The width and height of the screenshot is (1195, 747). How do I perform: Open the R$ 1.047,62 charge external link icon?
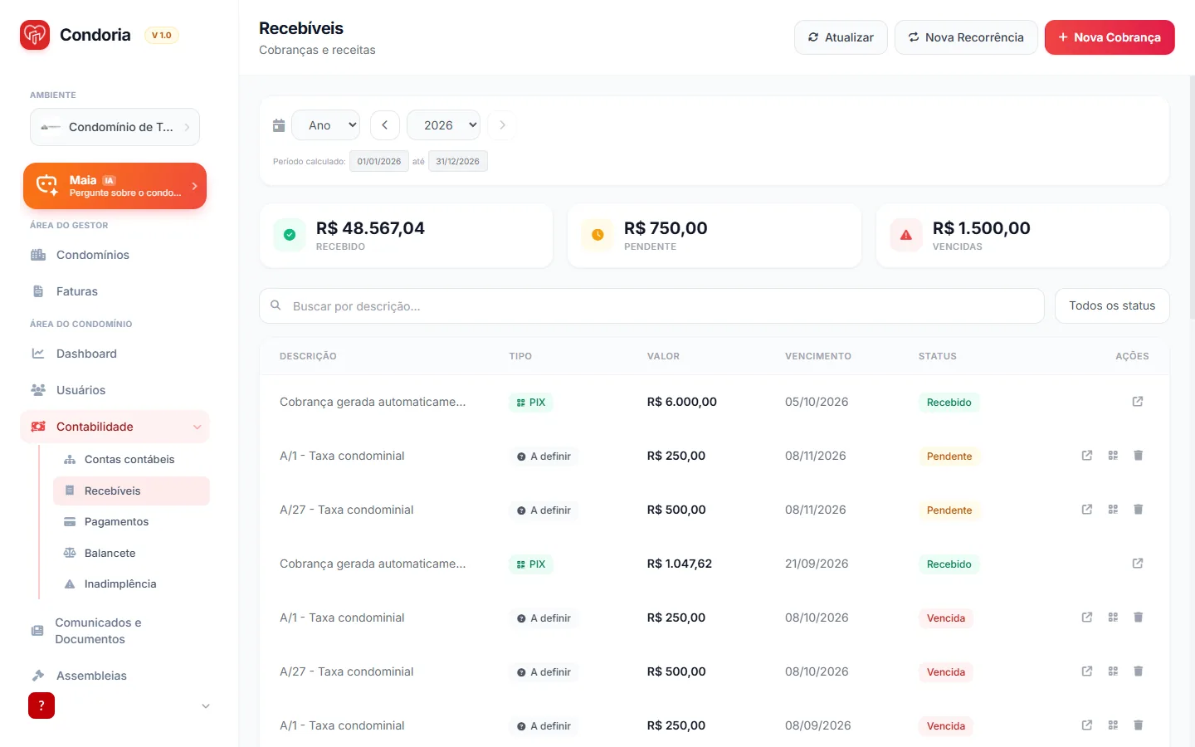1138,564
